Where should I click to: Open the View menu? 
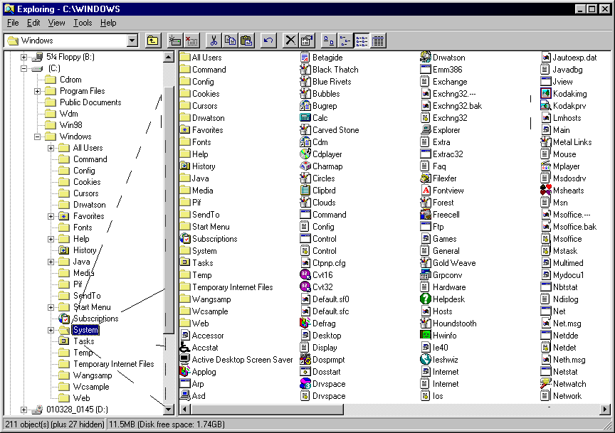[56, 23]
